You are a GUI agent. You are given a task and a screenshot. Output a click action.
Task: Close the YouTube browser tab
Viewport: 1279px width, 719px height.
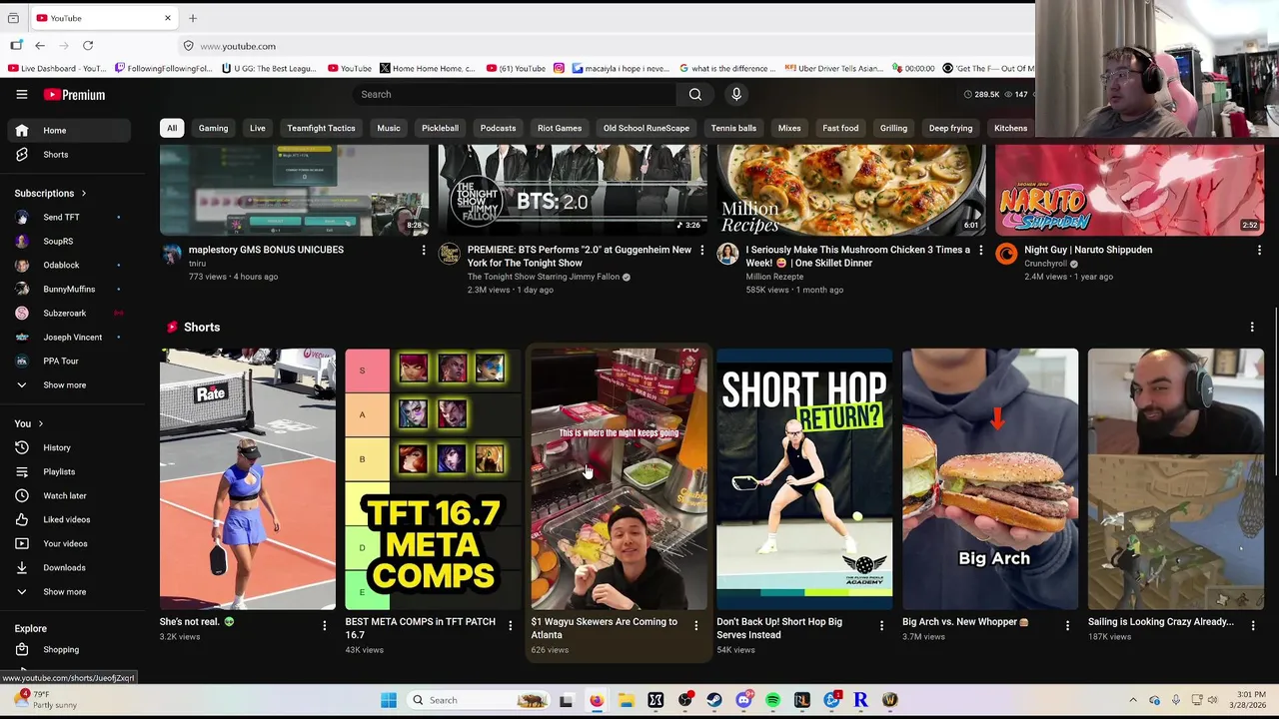coord(168,18)
